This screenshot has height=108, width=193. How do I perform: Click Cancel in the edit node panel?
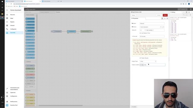(159, 15)
